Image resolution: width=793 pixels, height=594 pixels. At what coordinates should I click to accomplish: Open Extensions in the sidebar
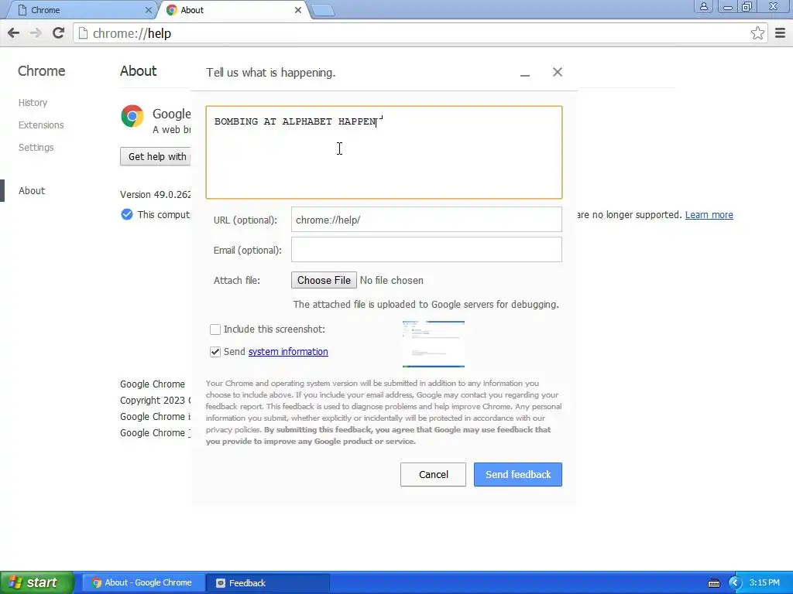point(41,125)
